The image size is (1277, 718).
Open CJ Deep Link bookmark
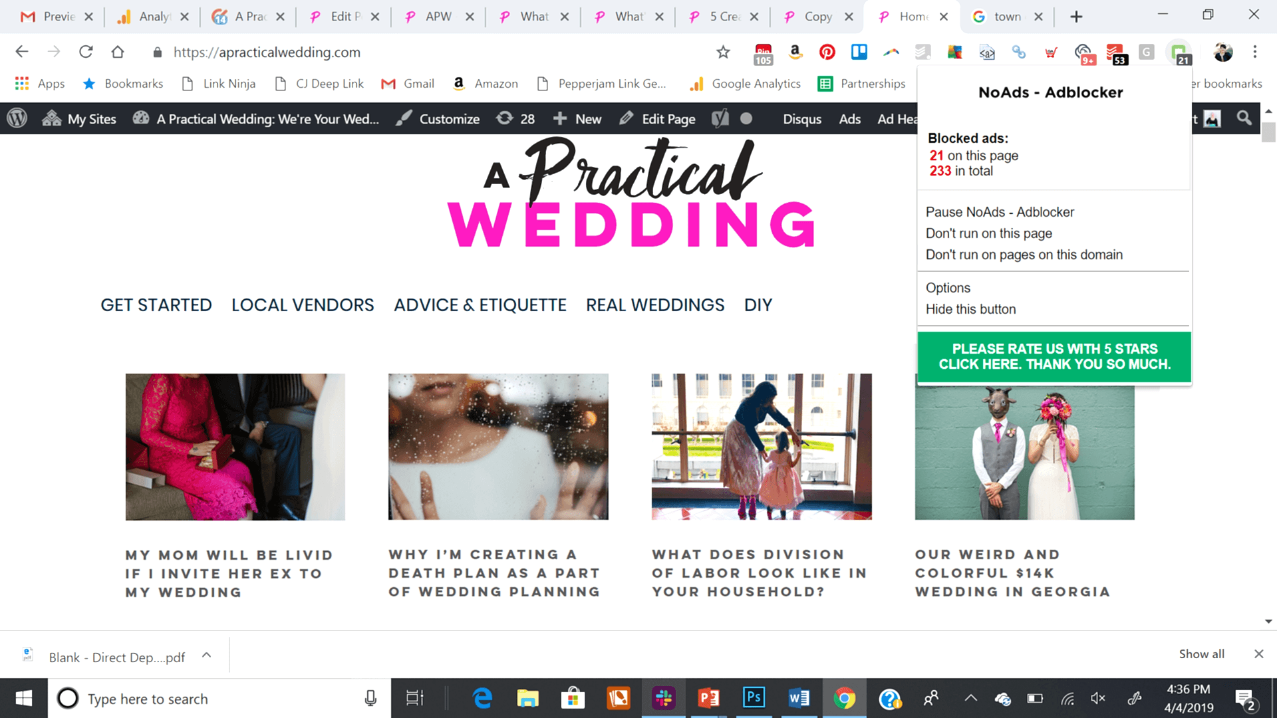(x=319, y=84)
